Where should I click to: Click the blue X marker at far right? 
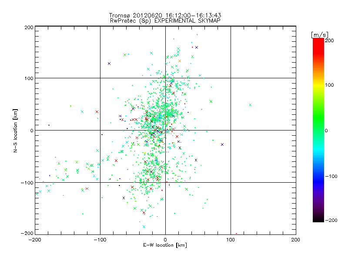[222, 144]
